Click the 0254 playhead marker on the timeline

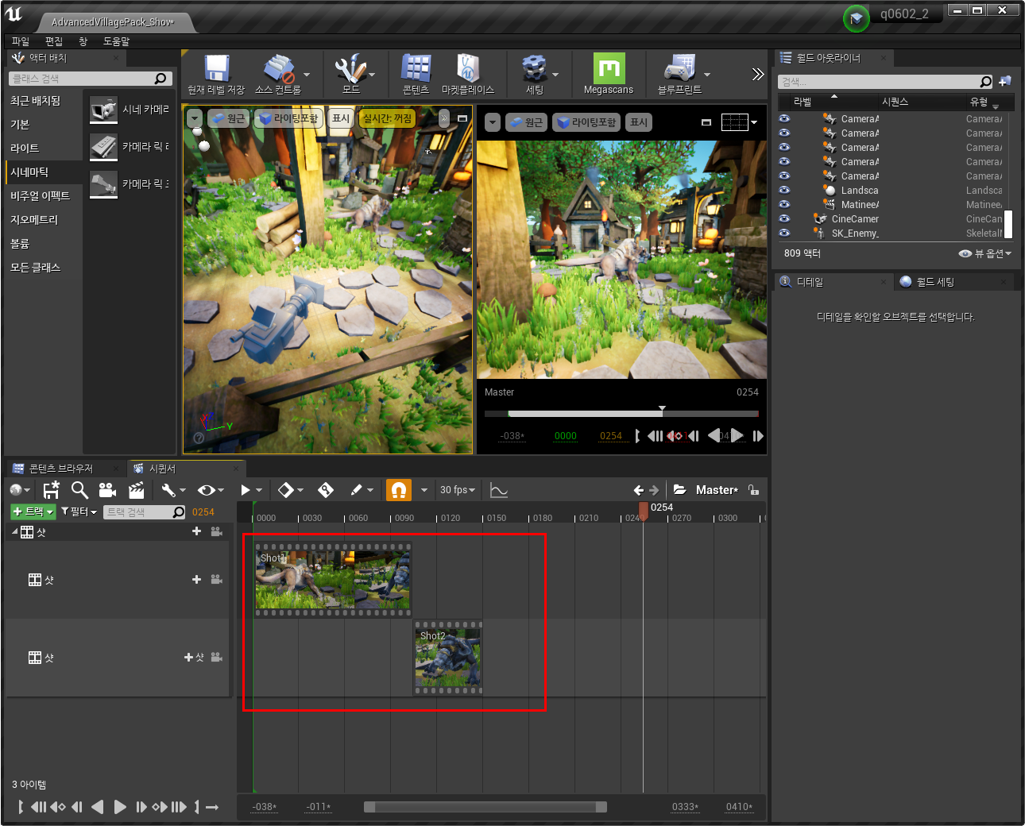(644, 511)
